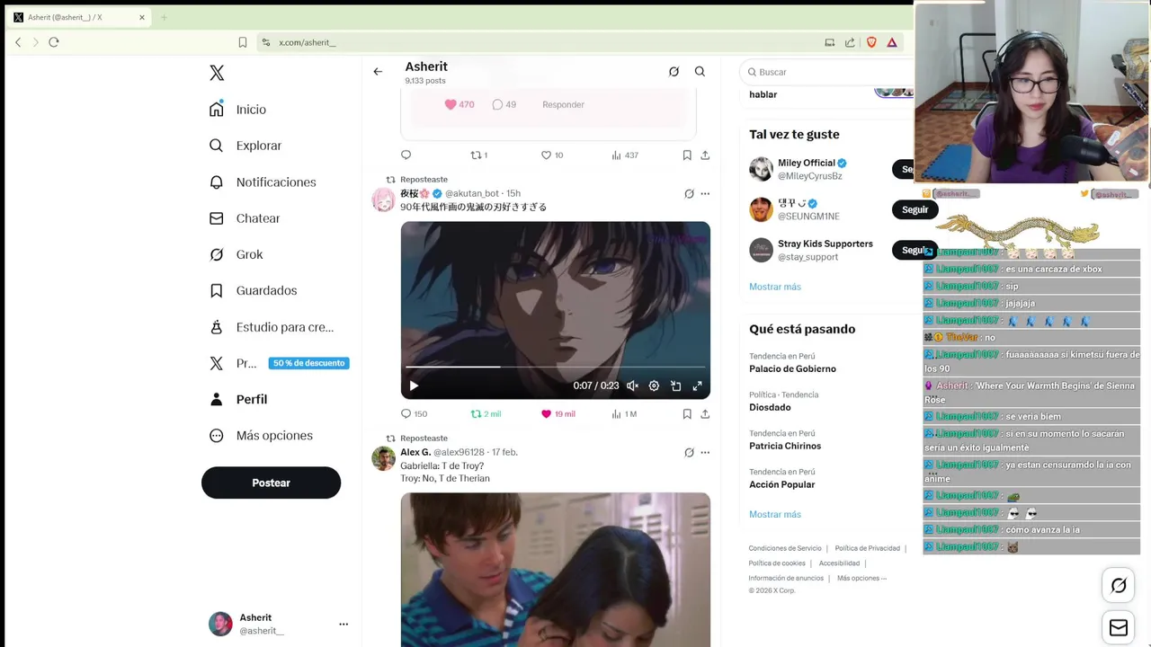Enter fullscreen on the video
1151x647 pixels.
pos(697,386)
